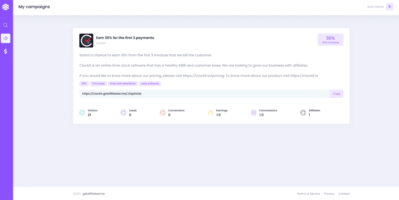Click the Earnings piggy bank icon
The height and width of the screenshot is (200, 399).
pos(210,113)
